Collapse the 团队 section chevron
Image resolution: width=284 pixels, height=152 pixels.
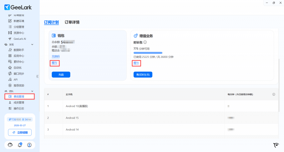click(x=32, y=91)
